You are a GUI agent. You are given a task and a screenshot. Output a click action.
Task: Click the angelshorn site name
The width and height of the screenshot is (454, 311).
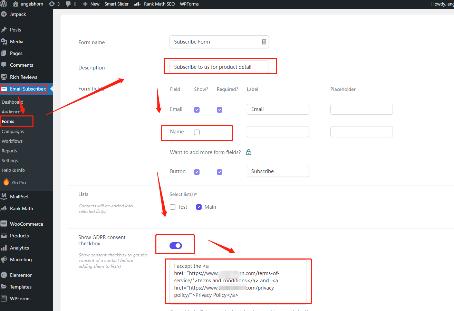pyautogui.click(x=32, y=4)
